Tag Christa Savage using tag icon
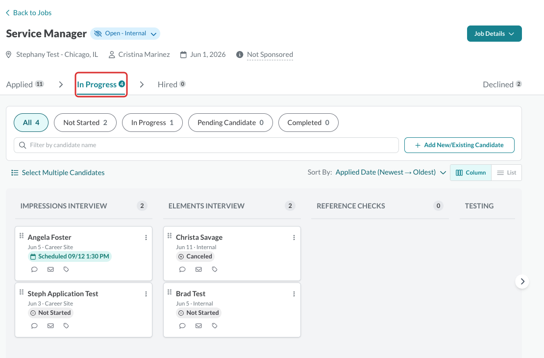 214,269
